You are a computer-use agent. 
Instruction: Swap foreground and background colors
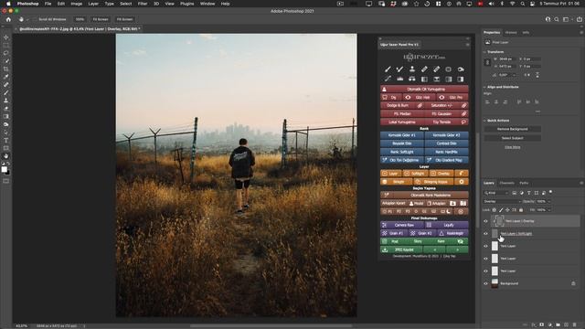(x=8, y=164)
